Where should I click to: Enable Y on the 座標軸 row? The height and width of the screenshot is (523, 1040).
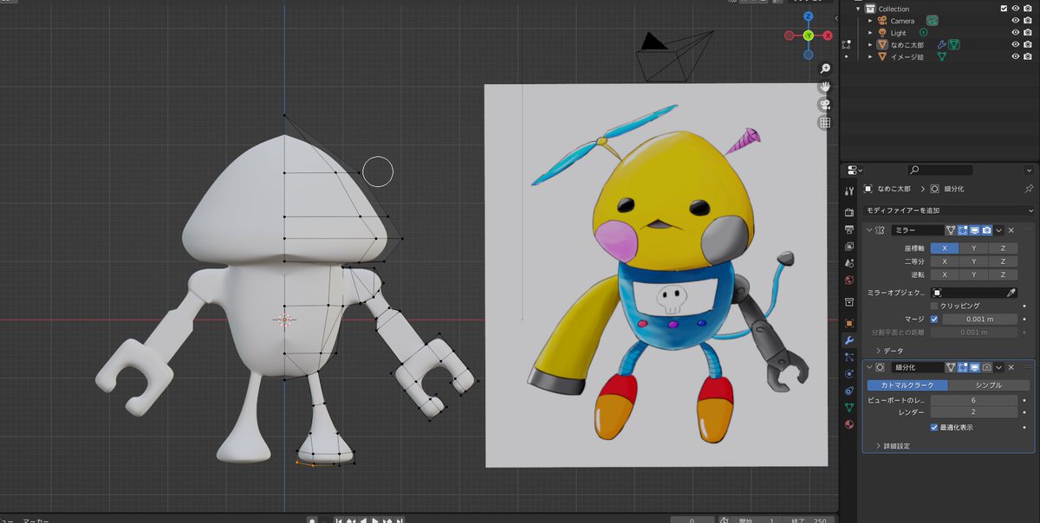point(973,248)
